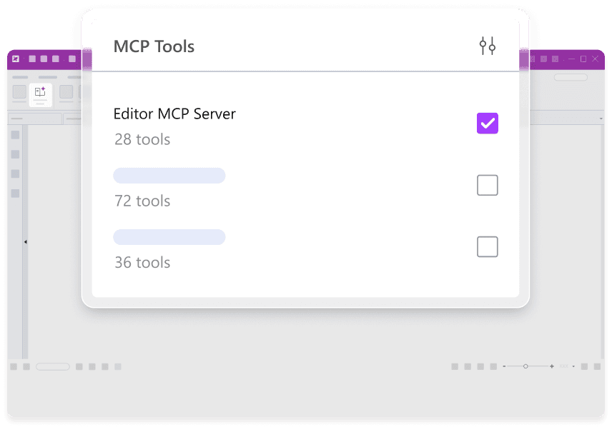The width and height of the screenshot is (612, 427).
Task: Click the zoom slider handle
Action: click(x=525, y=366)
